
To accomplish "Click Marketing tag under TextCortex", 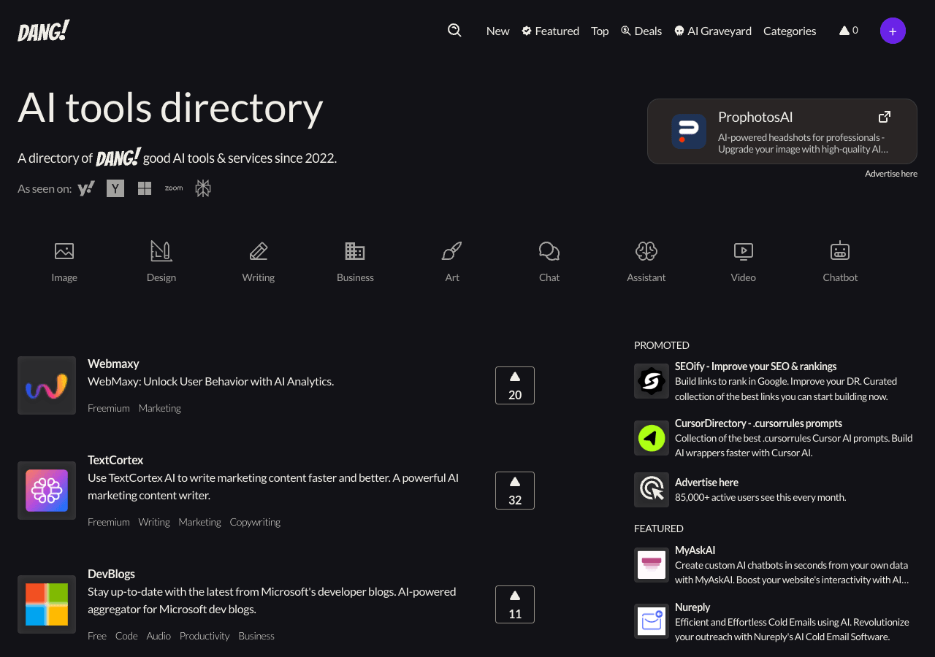I will coord(199,522).
